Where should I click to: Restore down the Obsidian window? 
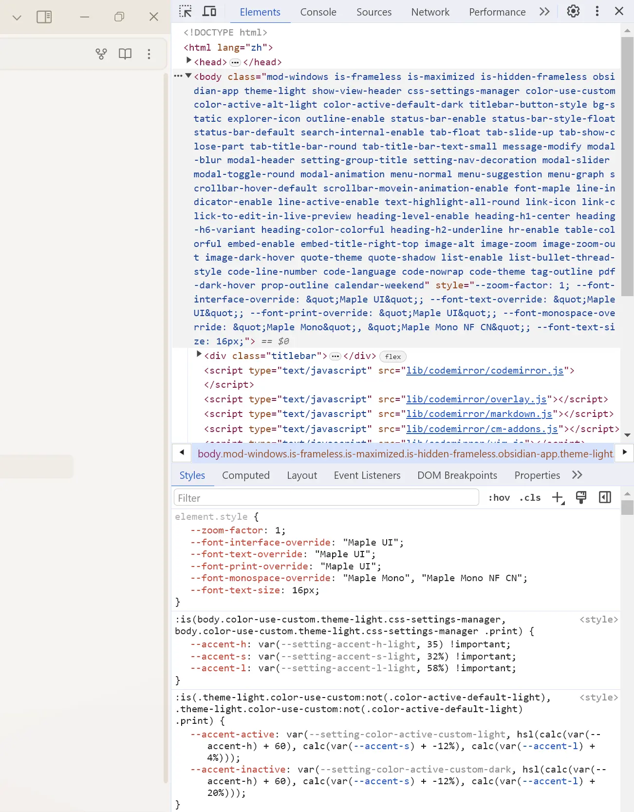pyautogui.click(x=119, y=17)
